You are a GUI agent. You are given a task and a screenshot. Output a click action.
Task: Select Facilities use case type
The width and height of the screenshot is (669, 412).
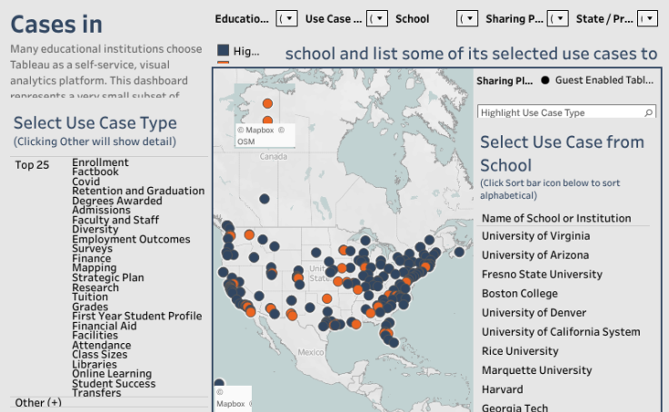tap(95, 335)
